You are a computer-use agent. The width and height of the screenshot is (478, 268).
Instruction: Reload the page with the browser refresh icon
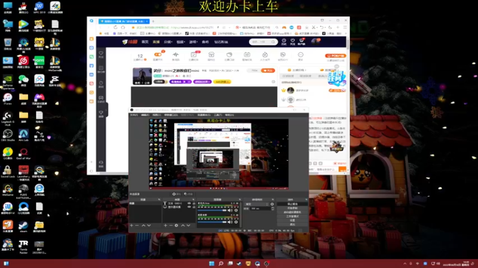point(115,27)
